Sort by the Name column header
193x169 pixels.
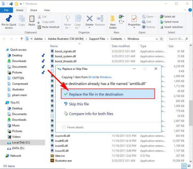[54, 46]
